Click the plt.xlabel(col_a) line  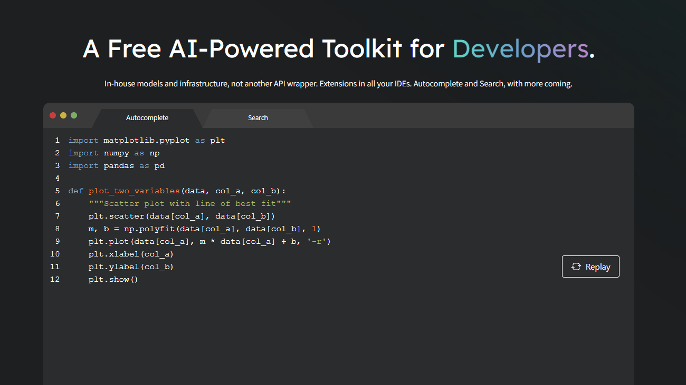[131, 254]
